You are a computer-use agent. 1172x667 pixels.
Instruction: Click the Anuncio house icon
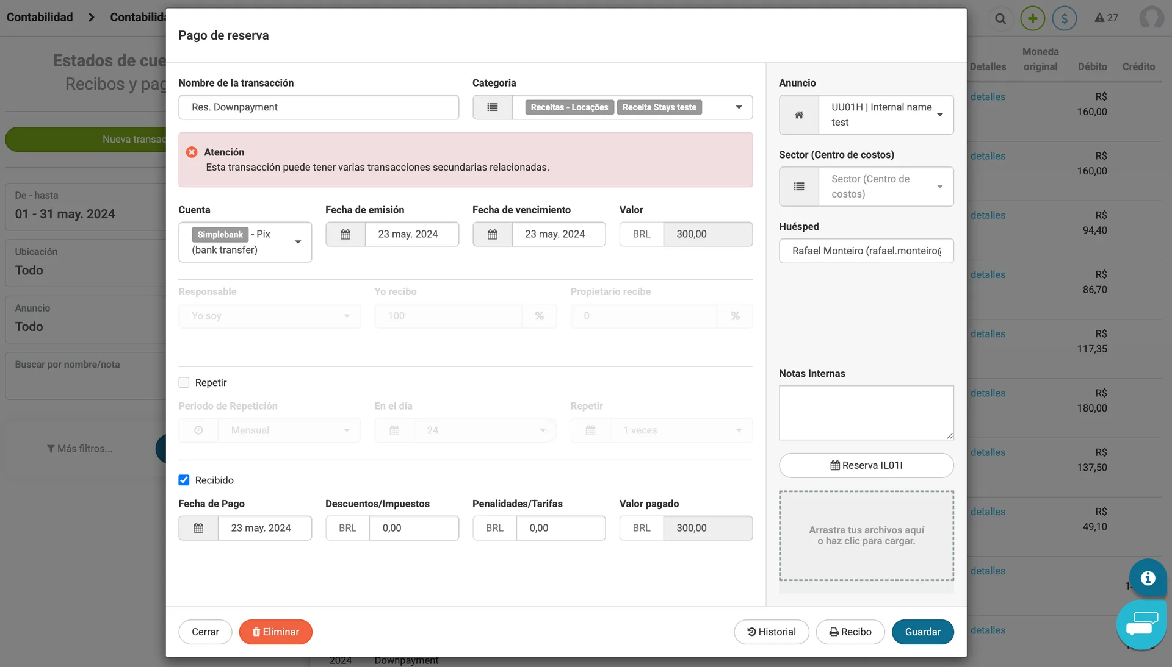(x=798, y=115)
